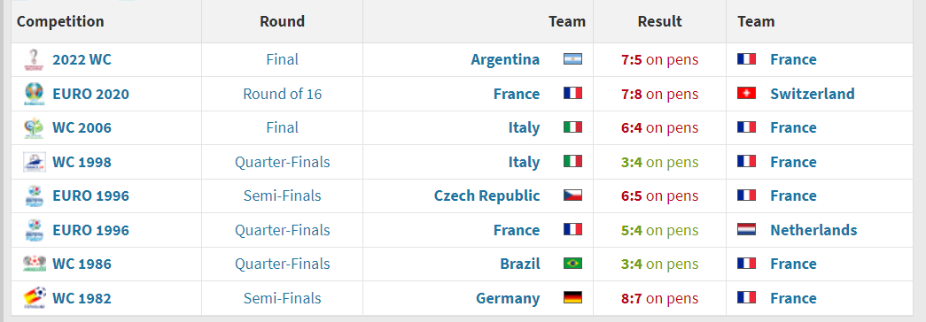
Task: Click the WC 2006 competition logo
Action: pos(35,128)
